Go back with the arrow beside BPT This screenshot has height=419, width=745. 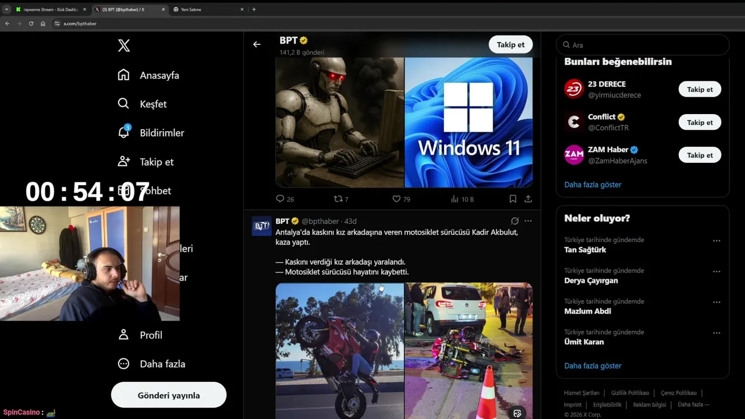(257, 44)
